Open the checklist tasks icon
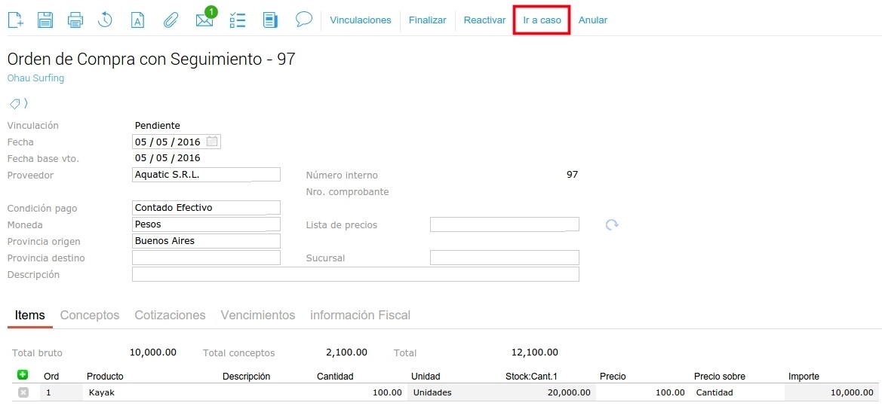 238,20
